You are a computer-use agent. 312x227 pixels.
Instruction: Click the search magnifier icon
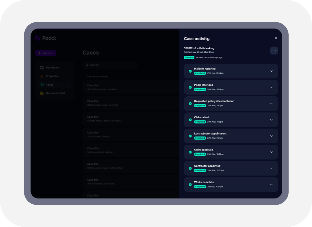click(x=87, y=65)
